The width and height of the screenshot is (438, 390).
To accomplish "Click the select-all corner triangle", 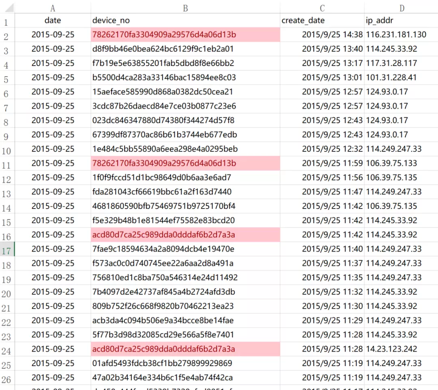I will [9, 8].
